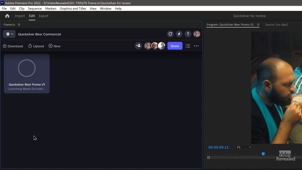Open the three-dot more options menu

[x=196, y=46]
